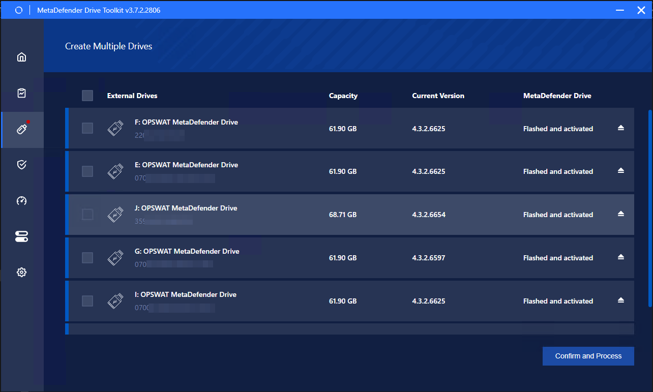The height and width of the screenshot is (392, 653).
Task: Click version 4.3.2.6654 of J: drive
Action: (429, 215)
